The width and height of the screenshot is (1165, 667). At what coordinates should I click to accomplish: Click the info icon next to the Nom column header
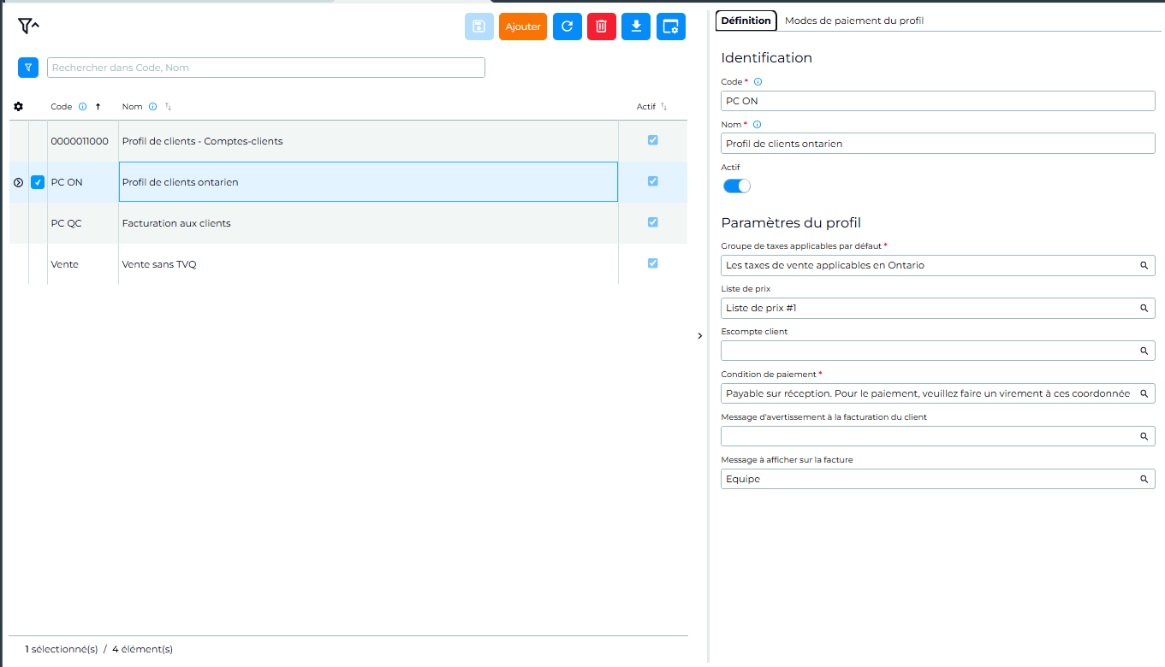152,107
